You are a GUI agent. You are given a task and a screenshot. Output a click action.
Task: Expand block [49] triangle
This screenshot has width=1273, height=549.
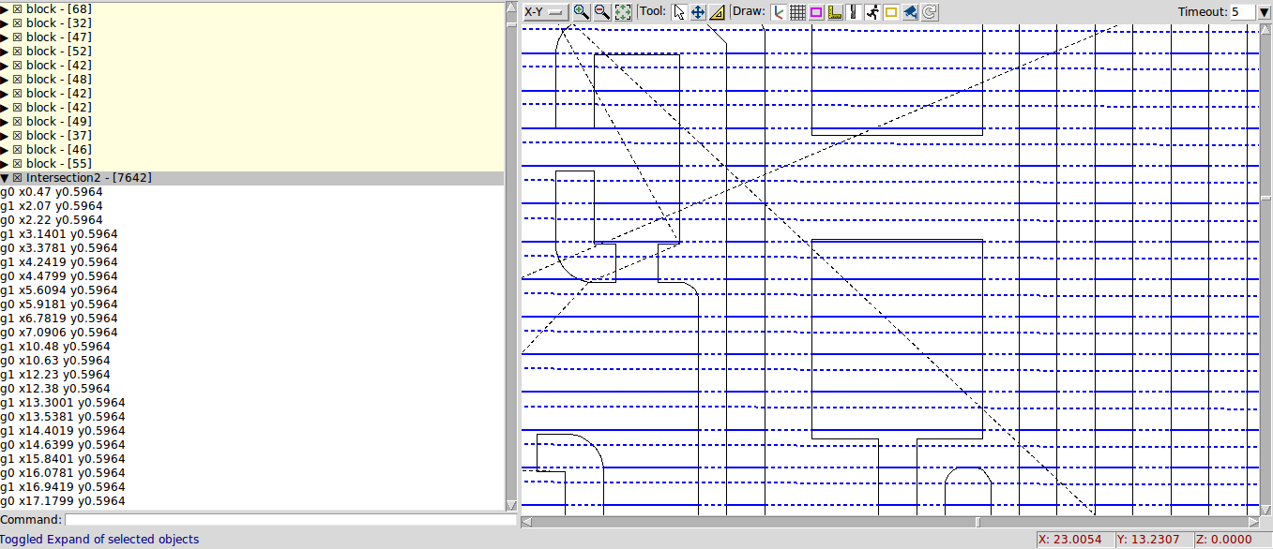coord(5,121)
